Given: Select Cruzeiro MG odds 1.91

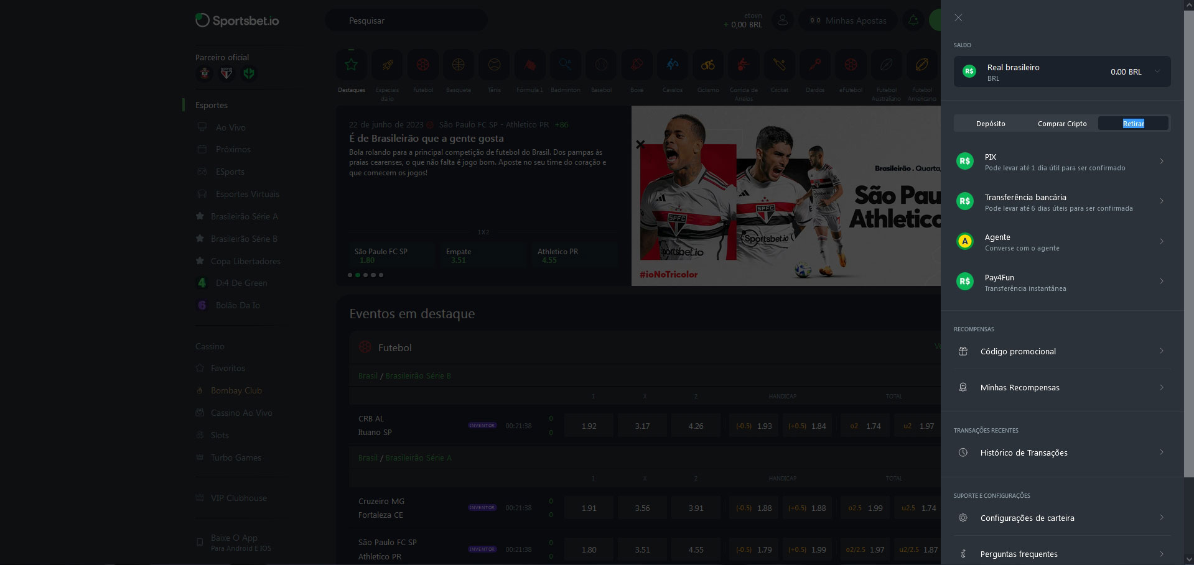Looking at the screenshot, I should tap(589, 508).
